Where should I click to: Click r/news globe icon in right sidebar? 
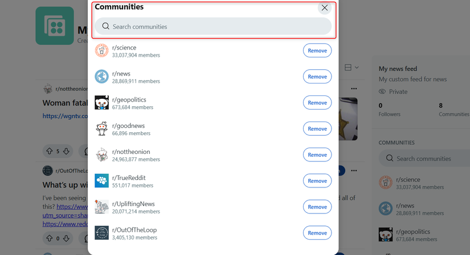pos(386,208)
